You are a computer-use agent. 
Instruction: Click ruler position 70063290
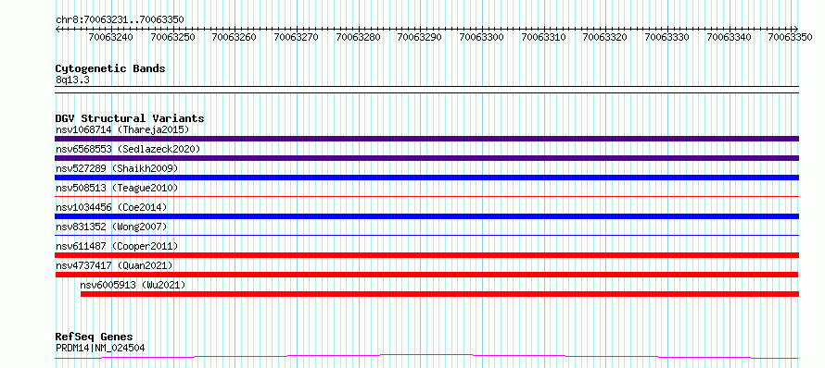(419, 37)
